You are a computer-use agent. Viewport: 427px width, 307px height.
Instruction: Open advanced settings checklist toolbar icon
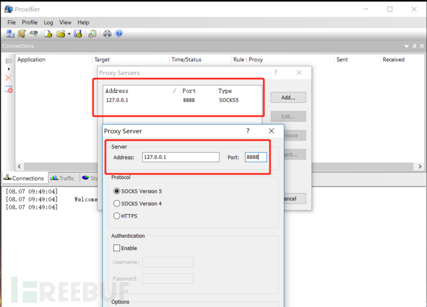pyautogui.click(x=93, y=34)
